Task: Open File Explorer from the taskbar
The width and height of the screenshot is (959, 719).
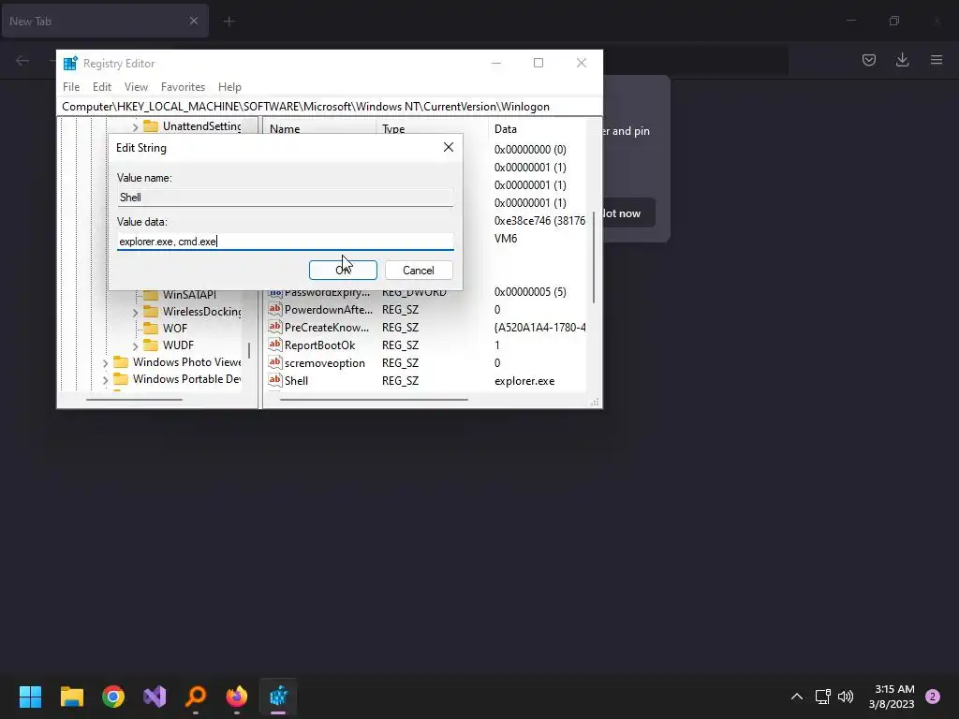Action: click(x=71, y=697)
